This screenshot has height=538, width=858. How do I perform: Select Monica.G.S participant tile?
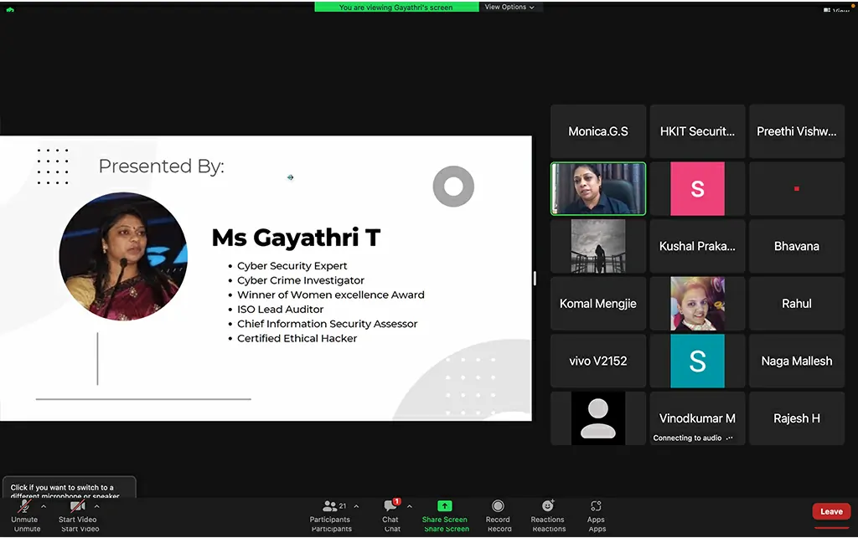598,131
